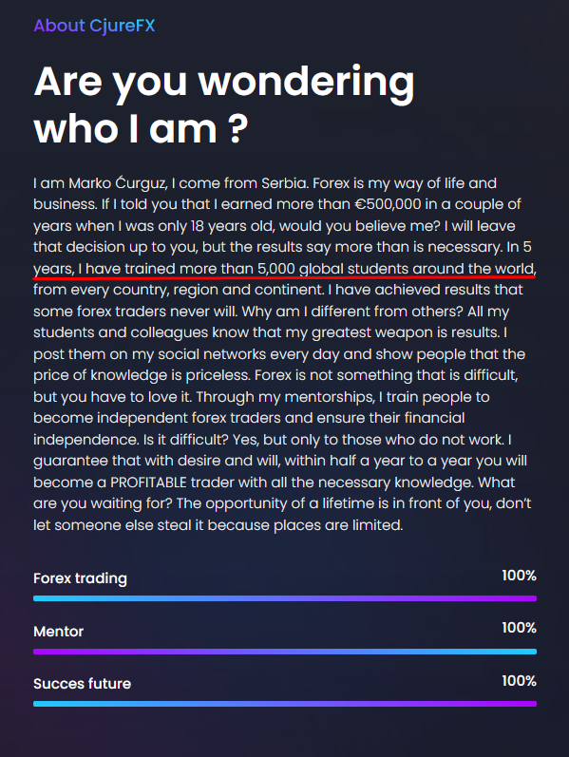This screenshot has height=757, width=569.
Task: Click the Mentor skill label
Action: click(x=59, y=632)
